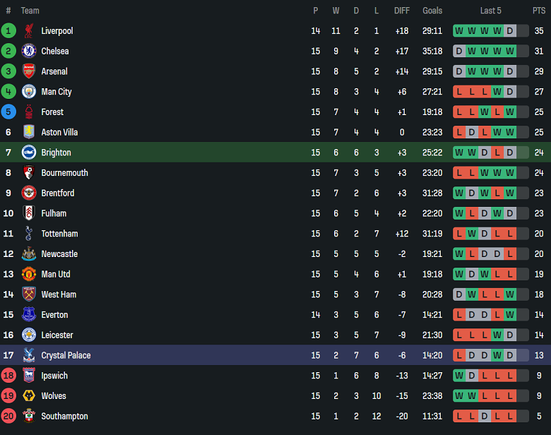Open the Southampton team link
Screen dimensions: 551x435
pos(64,417)
